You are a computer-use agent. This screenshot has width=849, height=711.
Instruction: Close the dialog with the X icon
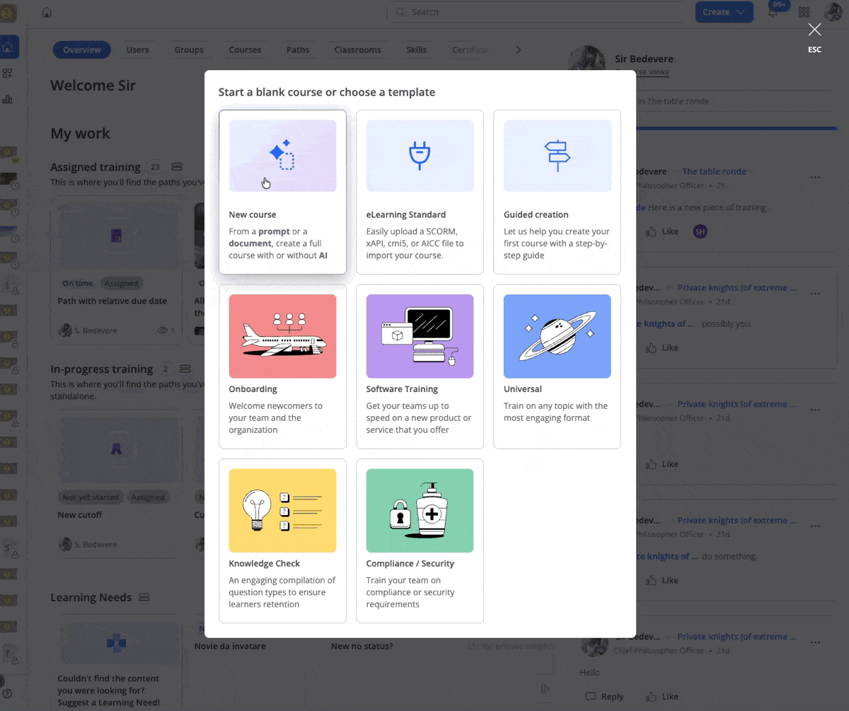coord(815,30)
